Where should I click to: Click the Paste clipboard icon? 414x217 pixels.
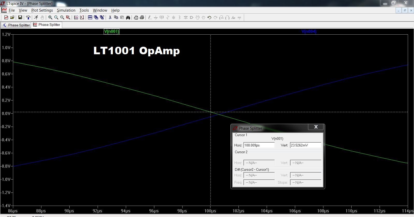122,18
